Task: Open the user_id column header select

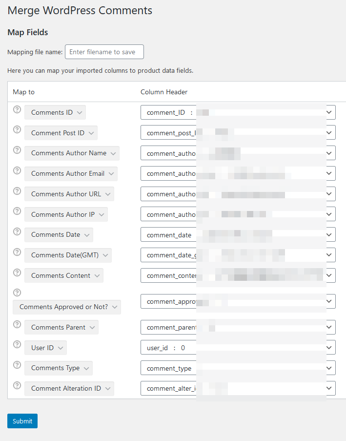Action: click(238, 348)
